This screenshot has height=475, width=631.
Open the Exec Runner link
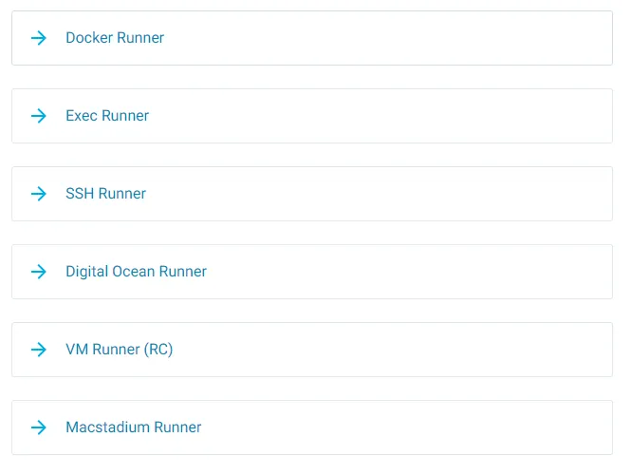pyautogui.click(x=107, y=116)
